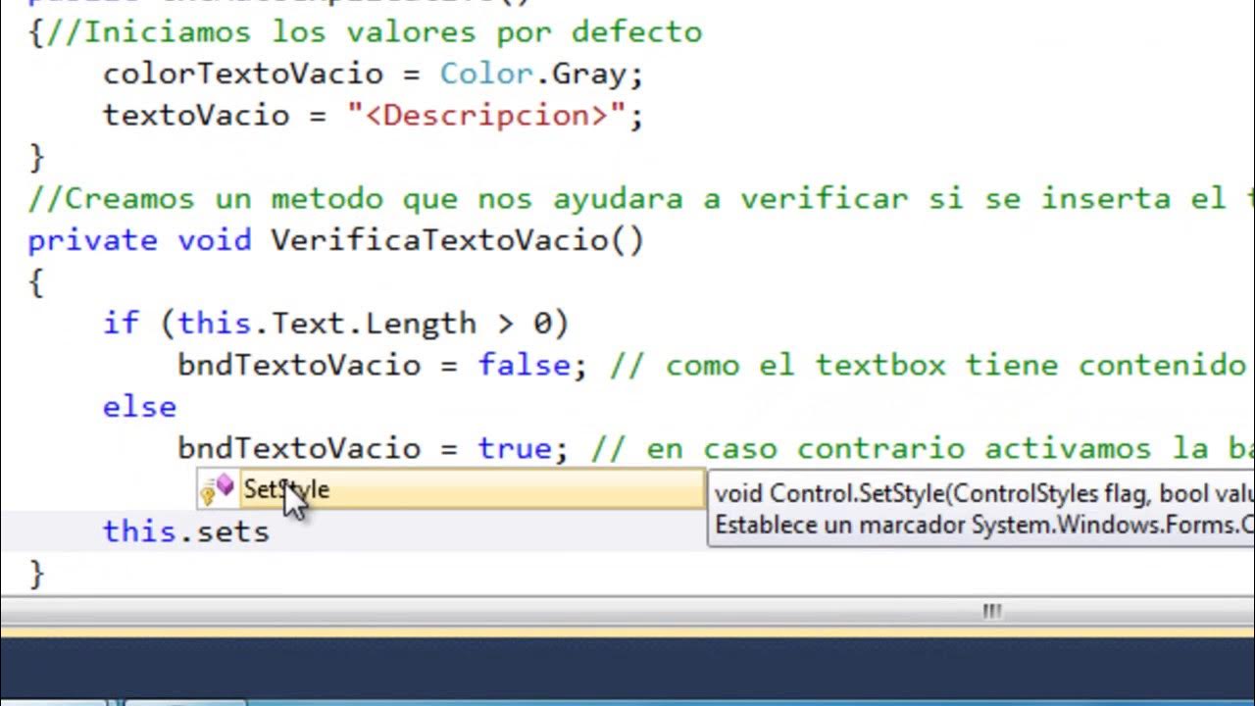Click 'private void VerificaTextoVacio()' declaration
The height and width of the screenshot is (706, 1255).
click(x=335, y=241)
